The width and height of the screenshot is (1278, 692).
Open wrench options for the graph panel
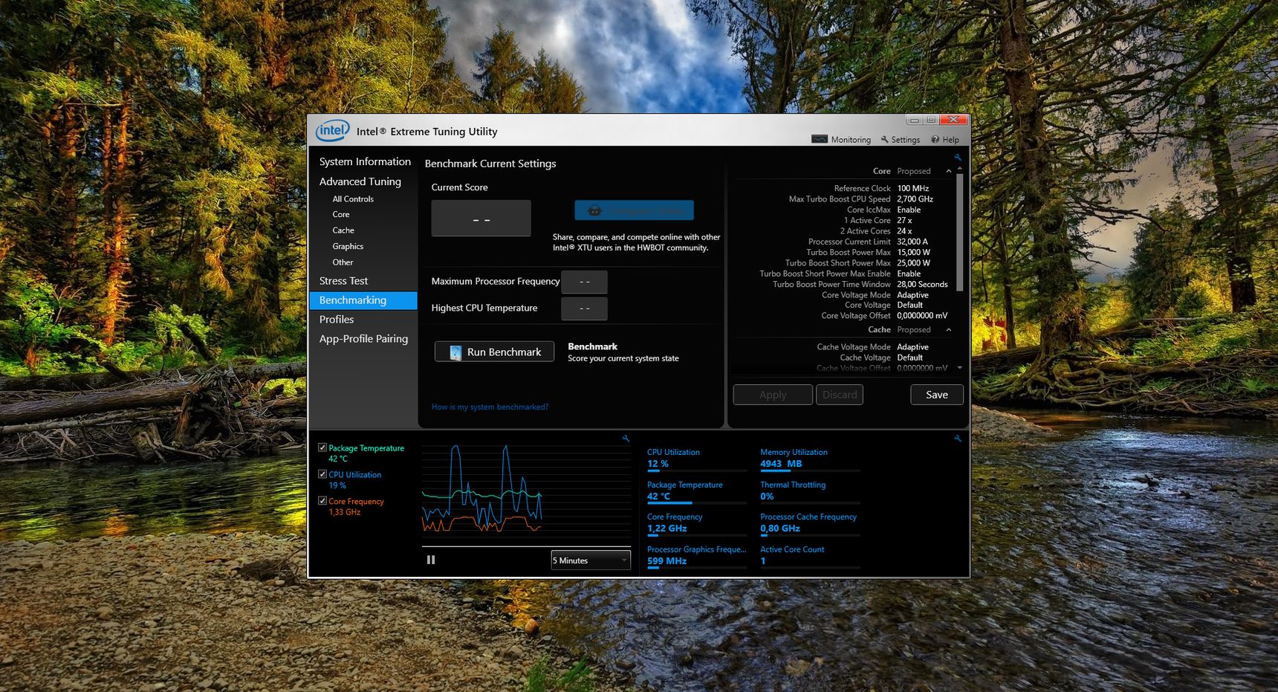tap(626, 439)
